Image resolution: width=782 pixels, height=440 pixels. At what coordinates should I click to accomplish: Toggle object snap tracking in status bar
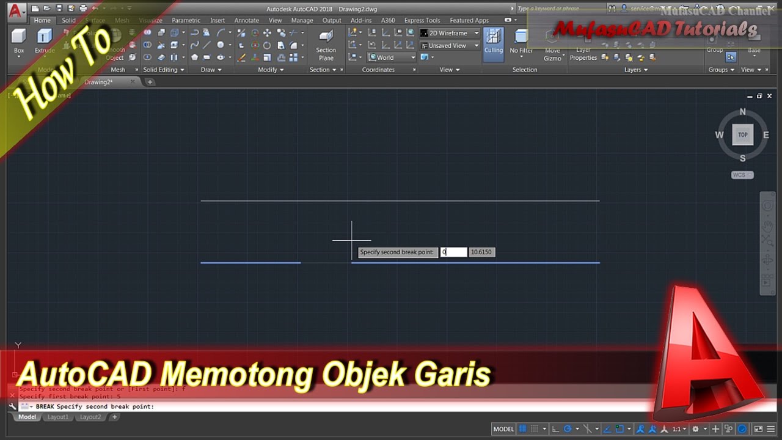point(608,429)
